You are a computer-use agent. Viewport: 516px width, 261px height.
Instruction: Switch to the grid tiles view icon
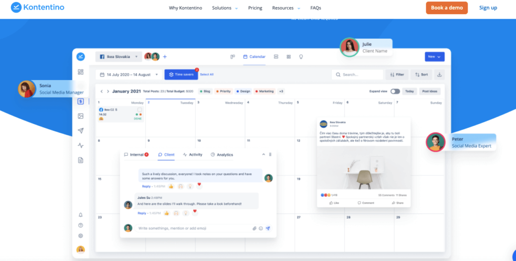pyautogui.click(x=289, y=57)
